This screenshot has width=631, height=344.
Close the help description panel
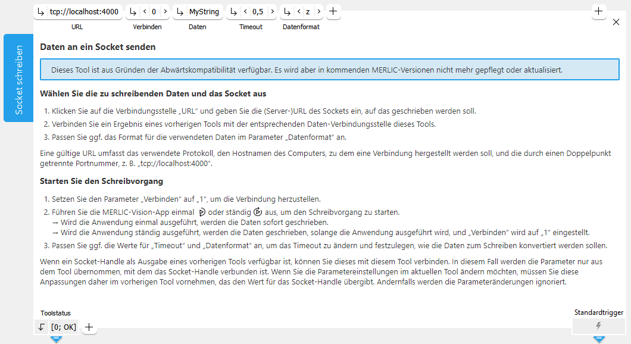tap(616, 22)
